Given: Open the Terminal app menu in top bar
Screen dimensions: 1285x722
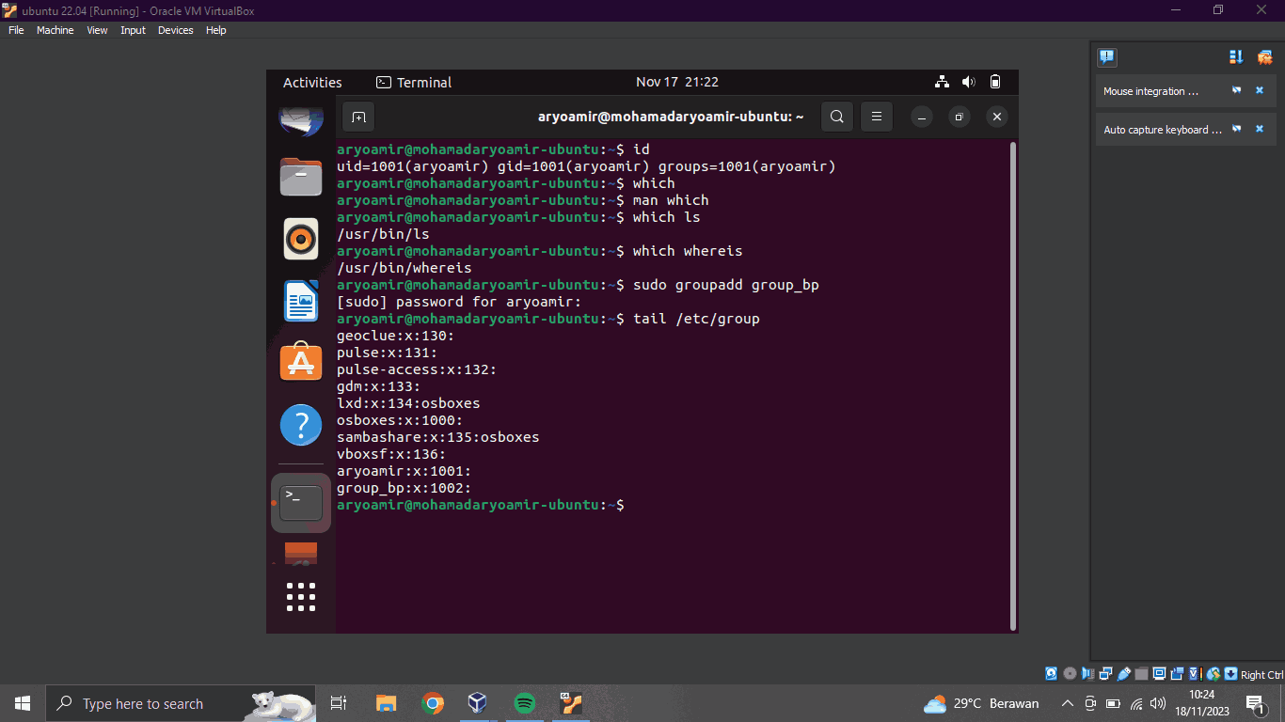Looking at the screenshot, I should click(414, 82).
